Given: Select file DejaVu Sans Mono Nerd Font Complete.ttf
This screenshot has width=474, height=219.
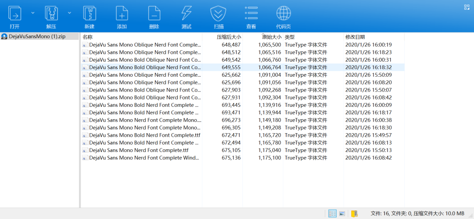Looking at the screenshot, I should (x=139, y=150).
